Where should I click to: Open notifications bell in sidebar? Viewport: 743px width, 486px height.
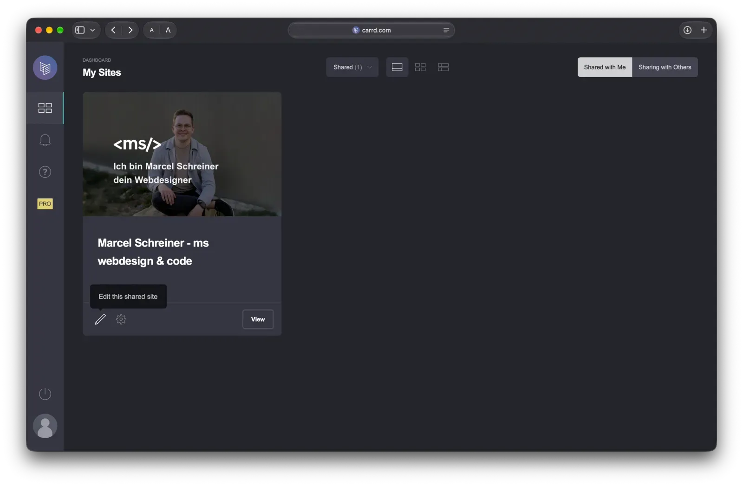pos(45,140)
